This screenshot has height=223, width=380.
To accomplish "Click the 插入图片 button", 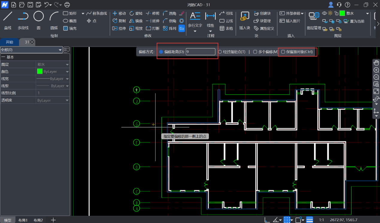I will [x=290, y=21].
